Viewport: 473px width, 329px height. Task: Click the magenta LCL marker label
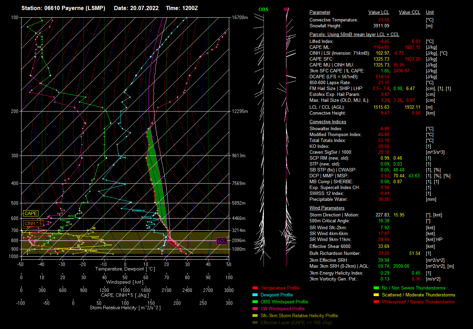click(x=222, y=241)
